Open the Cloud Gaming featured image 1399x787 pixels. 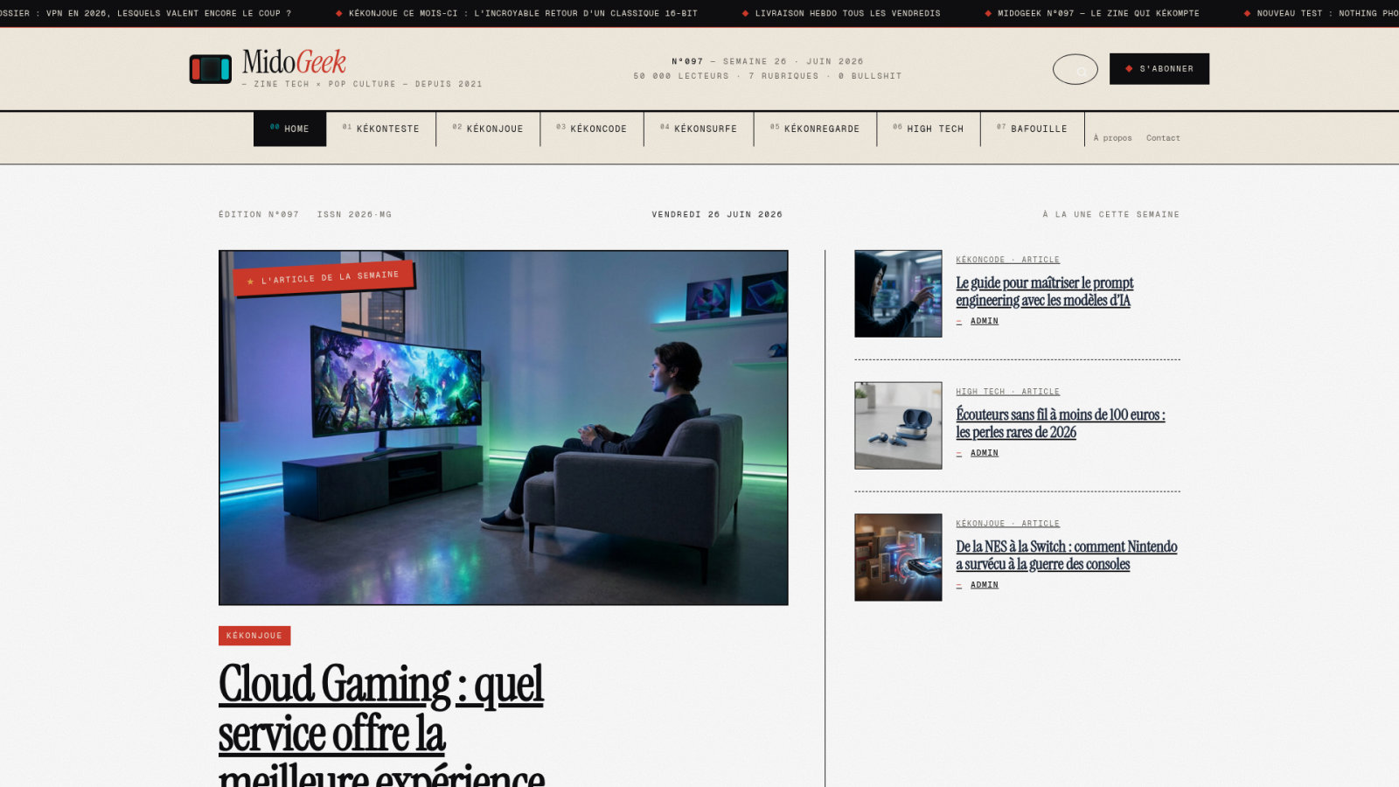click(504, 428)
